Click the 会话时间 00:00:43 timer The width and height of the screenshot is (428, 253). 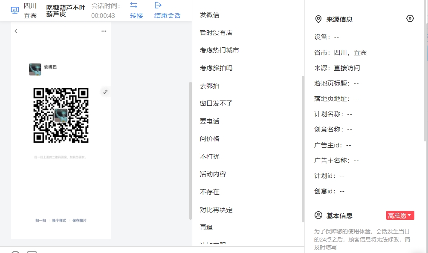coord(106,11)
